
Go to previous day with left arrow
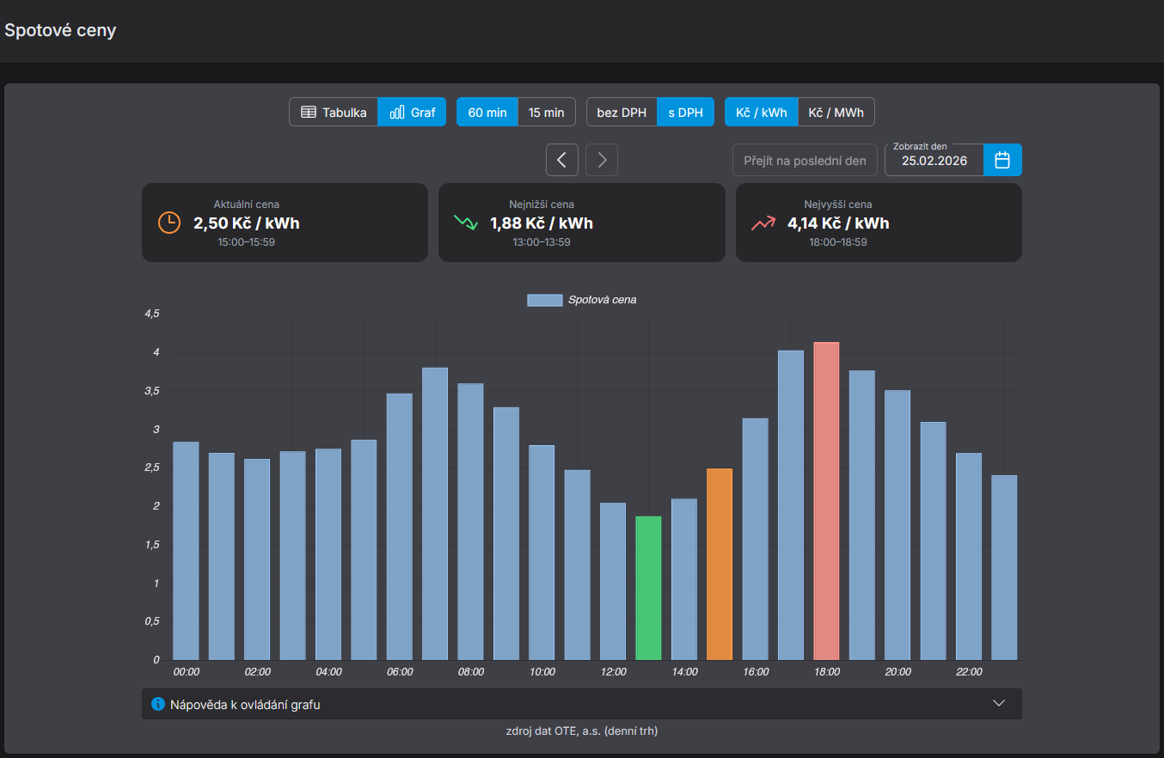pyautogui.click(x=562, y=160)
